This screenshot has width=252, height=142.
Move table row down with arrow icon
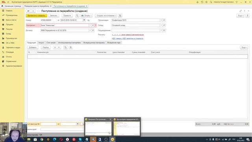(59, 47)
